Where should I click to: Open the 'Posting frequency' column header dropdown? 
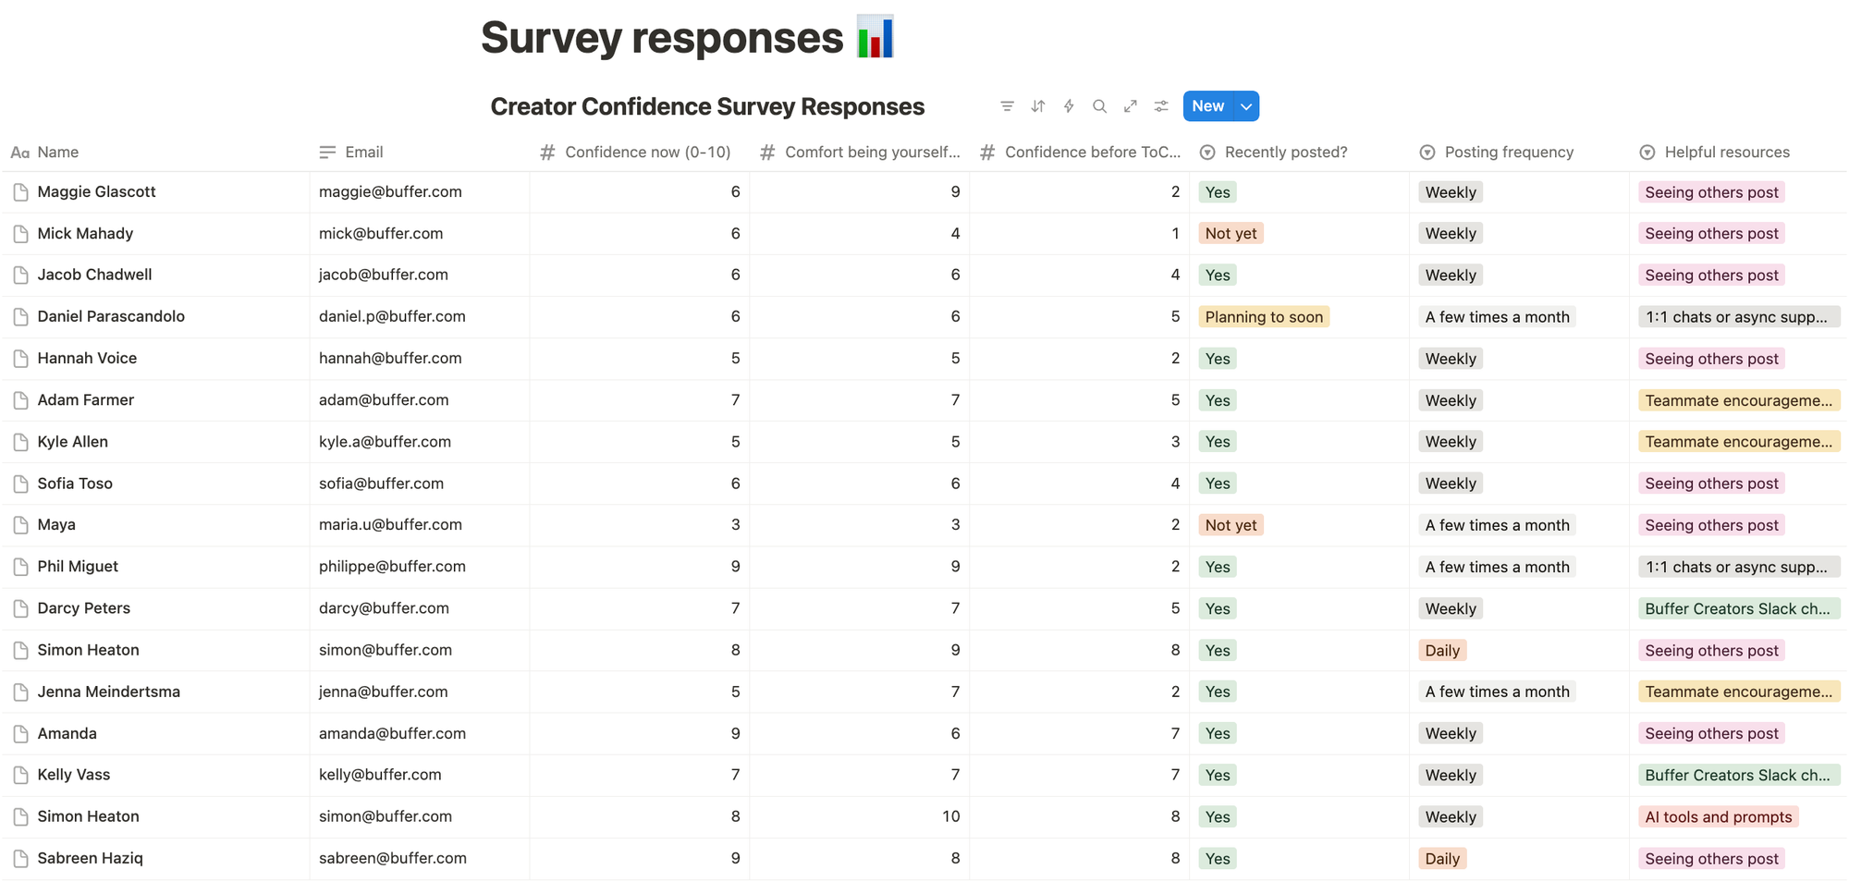click(x=1498, y=152)
